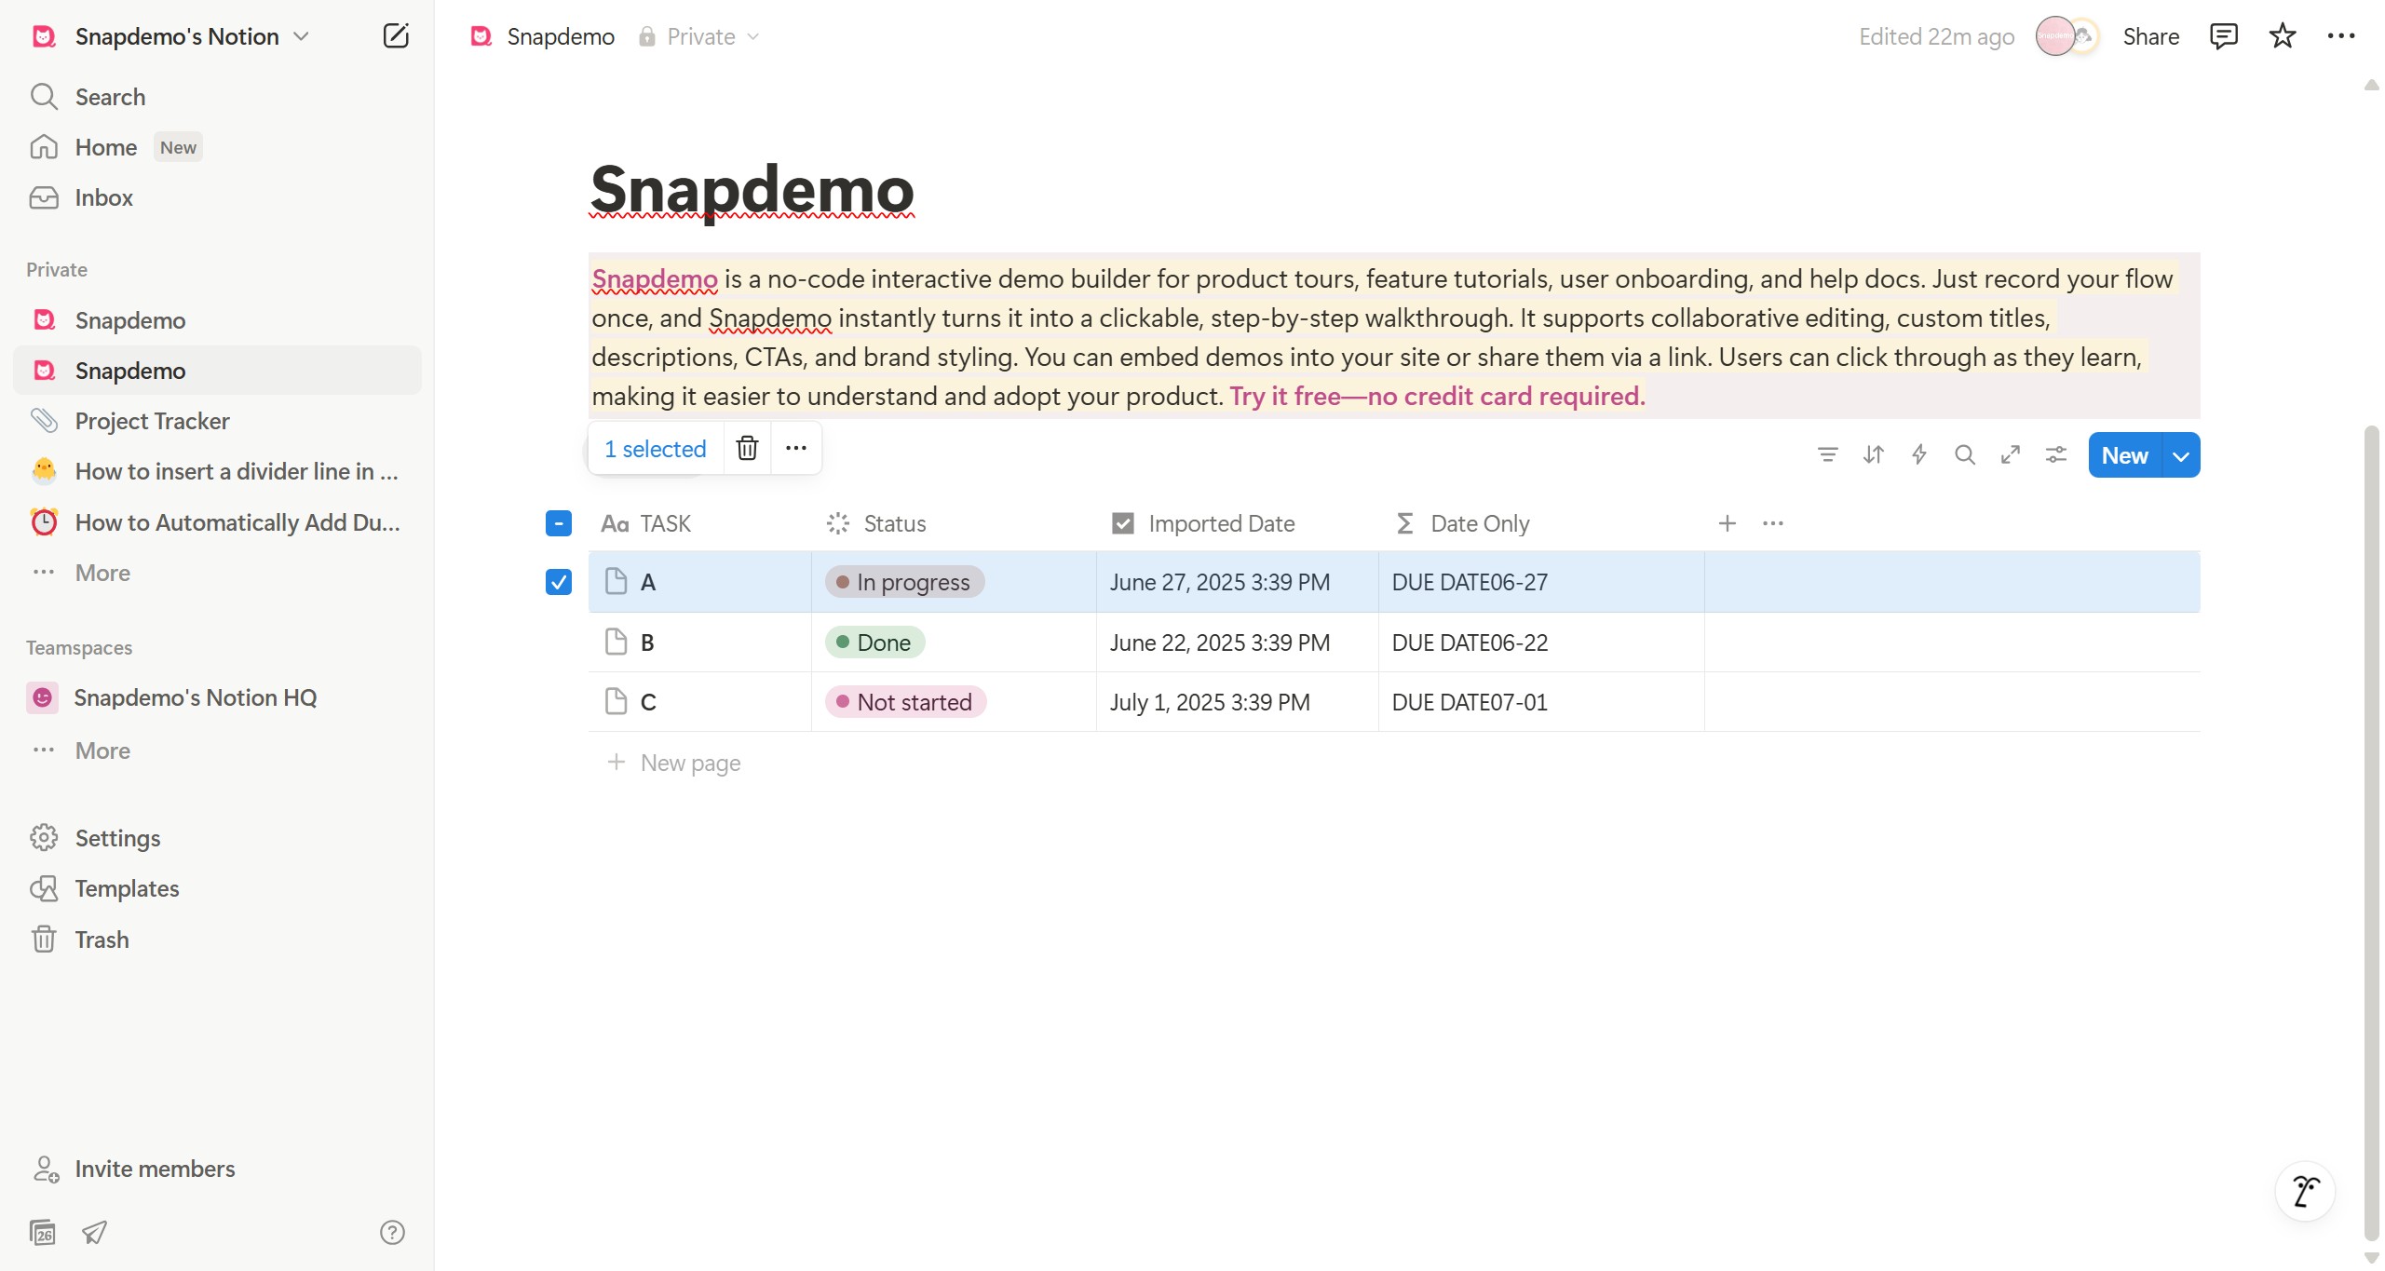
Task: Open the Imported Date column header menu
Action: pyautogui.click(x=1238, y=523)
